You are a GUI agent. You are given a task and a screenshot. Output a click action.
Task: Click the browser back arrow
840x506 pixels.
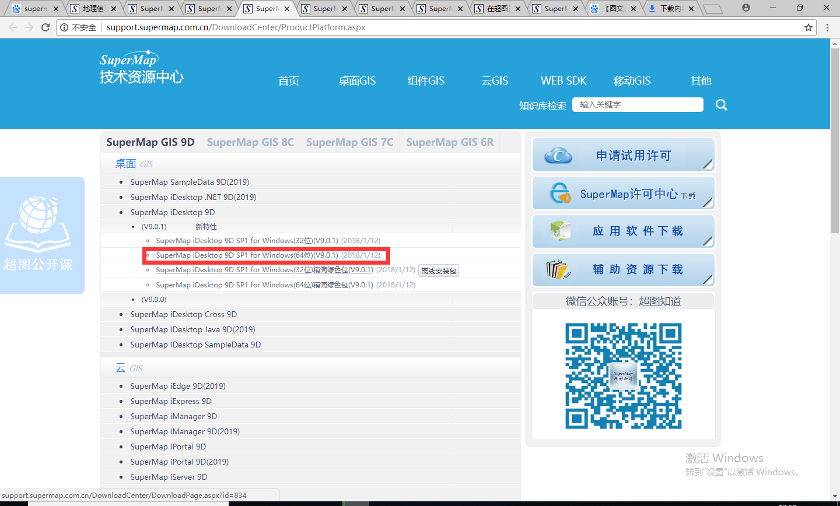13,27
